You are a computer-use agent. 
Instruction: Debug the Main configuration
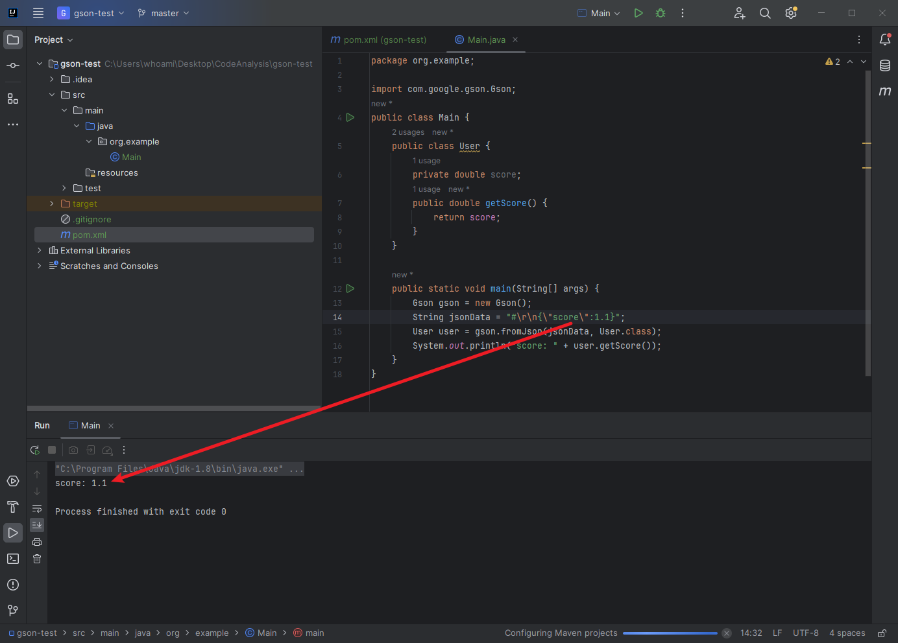pyautogui.click(x=661, y=13)
